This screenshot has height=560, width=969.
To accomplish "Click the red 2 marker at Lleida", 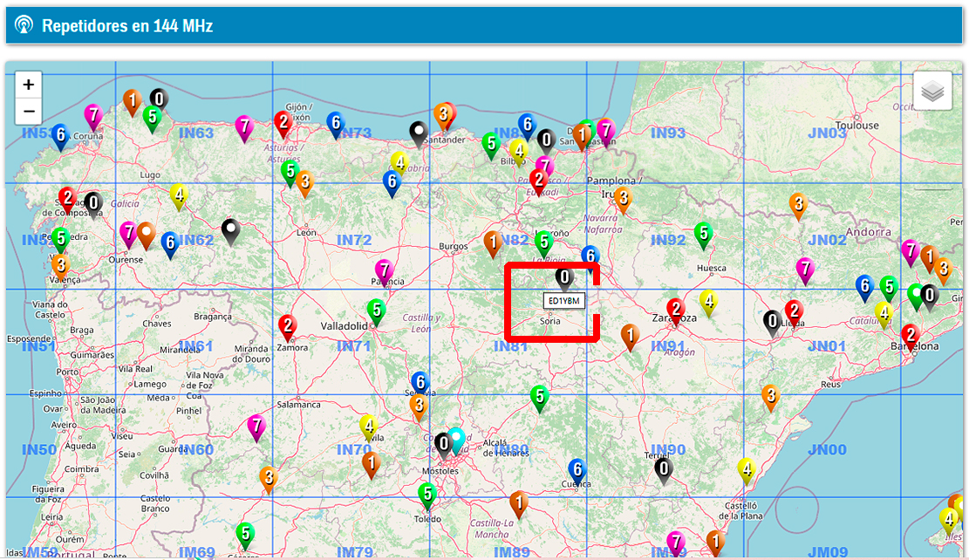I will (x=794, y=313).
